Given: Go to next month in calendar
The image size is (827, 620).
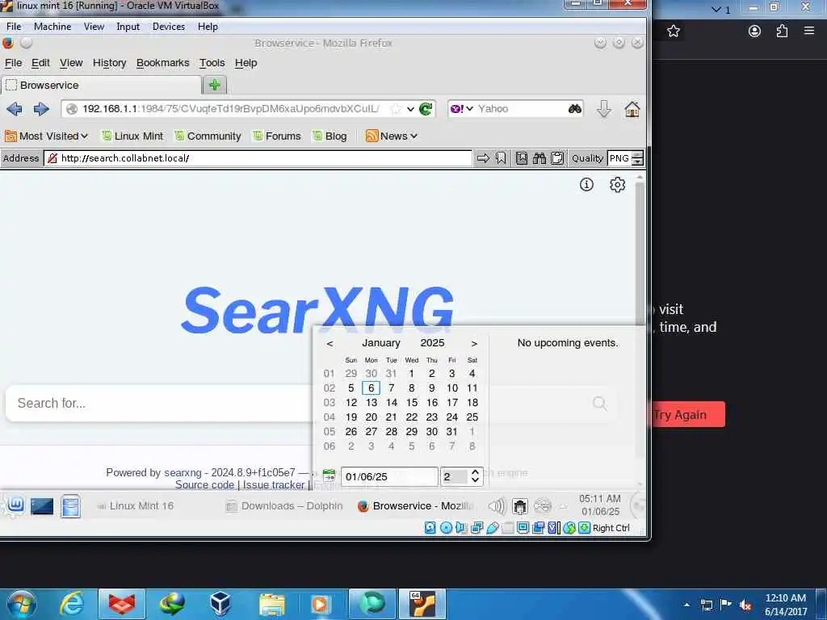Looking at the screenshot, I should pos(474,343).
